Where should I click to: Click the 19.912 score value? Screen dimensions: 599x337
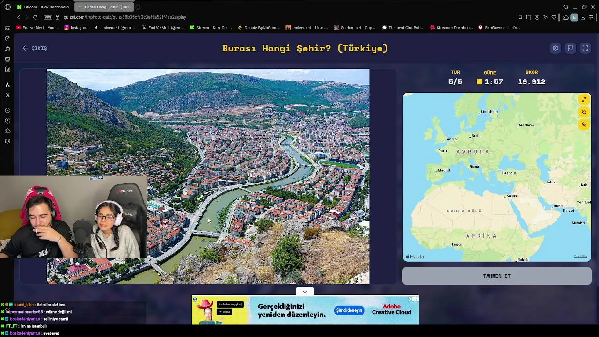pyautogui.click(x=532, y=82)
